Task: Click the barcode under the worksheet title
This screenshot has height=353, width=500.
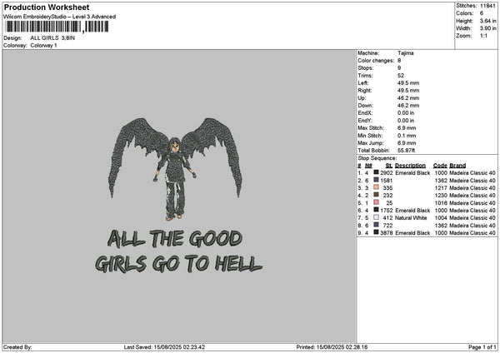Action: coord(57,27)
